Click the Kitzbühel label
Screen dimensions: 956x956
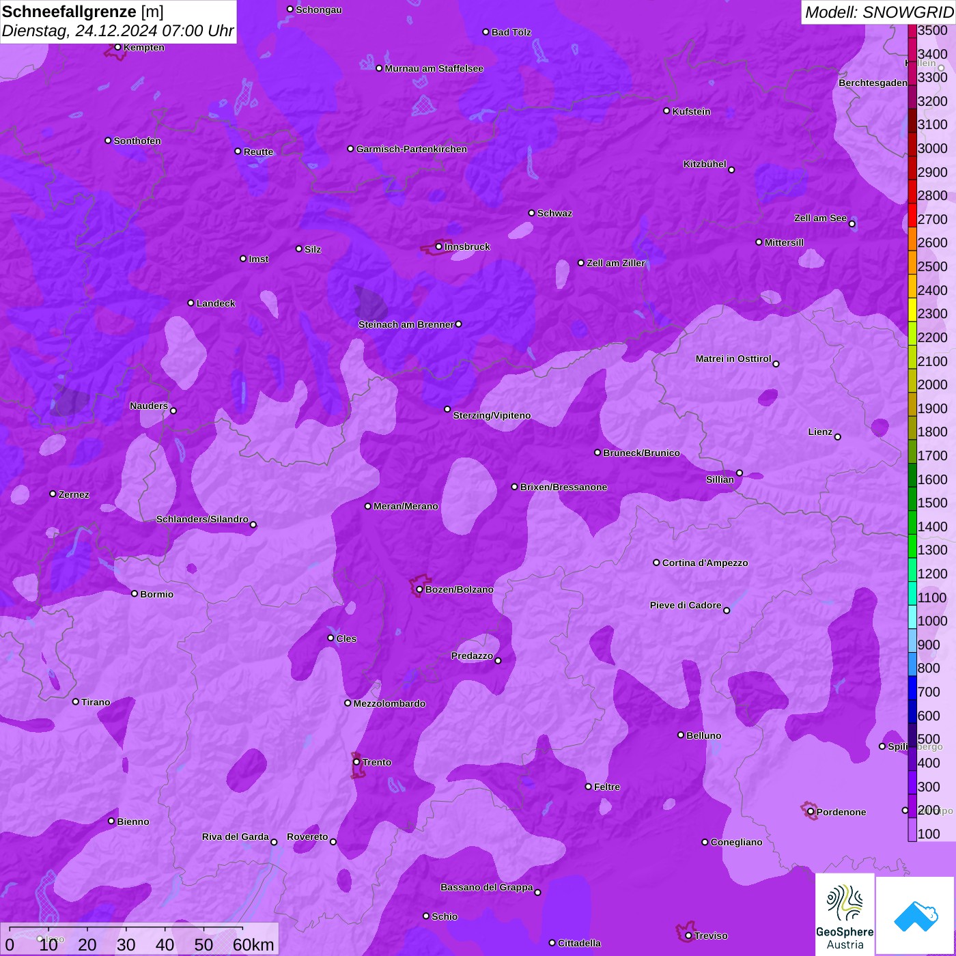click(705, 164)
